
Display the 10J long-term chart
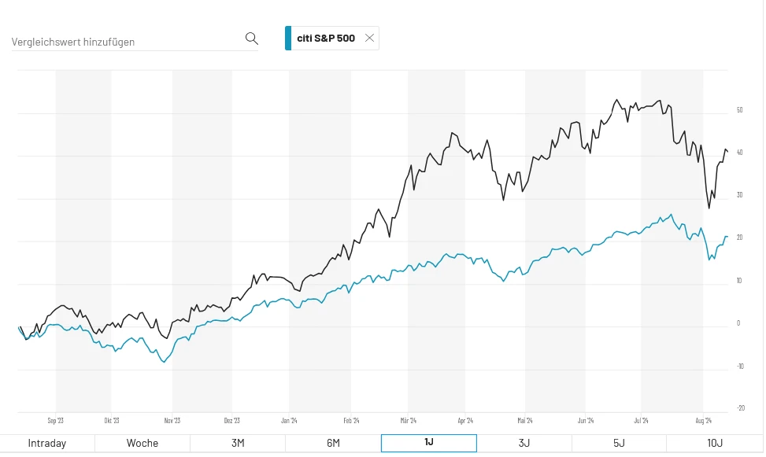pyautogui.click(x=715, y=443)
